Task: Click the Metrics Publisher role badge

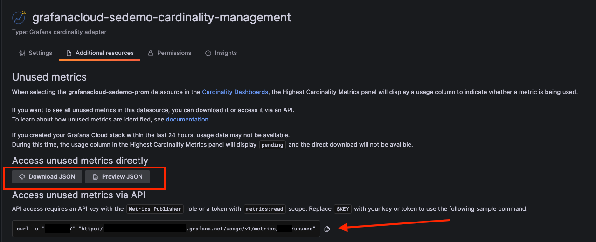Action: [155, 209]
